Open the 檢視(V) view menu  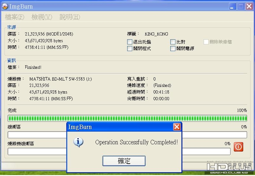[42, 17]
